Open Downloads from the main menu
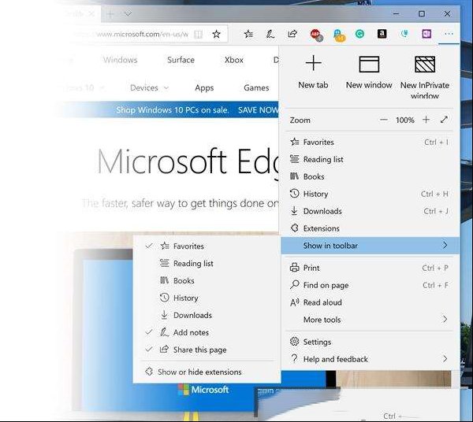 coord(370,211)
